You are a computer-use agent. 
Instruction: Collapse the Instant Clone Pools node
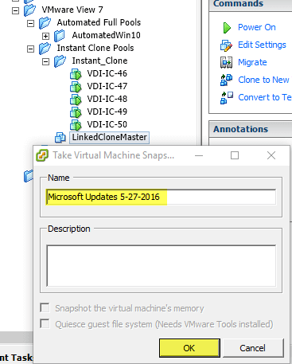tap(31, 49)
